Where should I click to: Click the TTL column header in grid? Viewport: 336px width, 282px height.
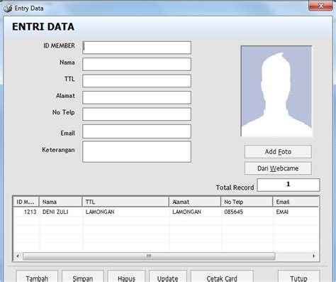point(125,202)
